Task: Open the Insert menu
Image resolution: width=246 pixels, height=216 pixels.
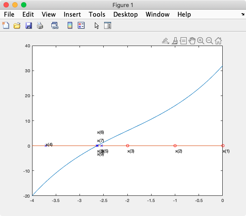Action: 72,14
